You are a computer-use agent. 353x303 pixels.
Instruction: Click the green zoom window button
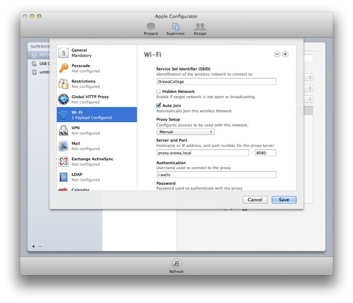pyautogui.click(x=39, y=16)
